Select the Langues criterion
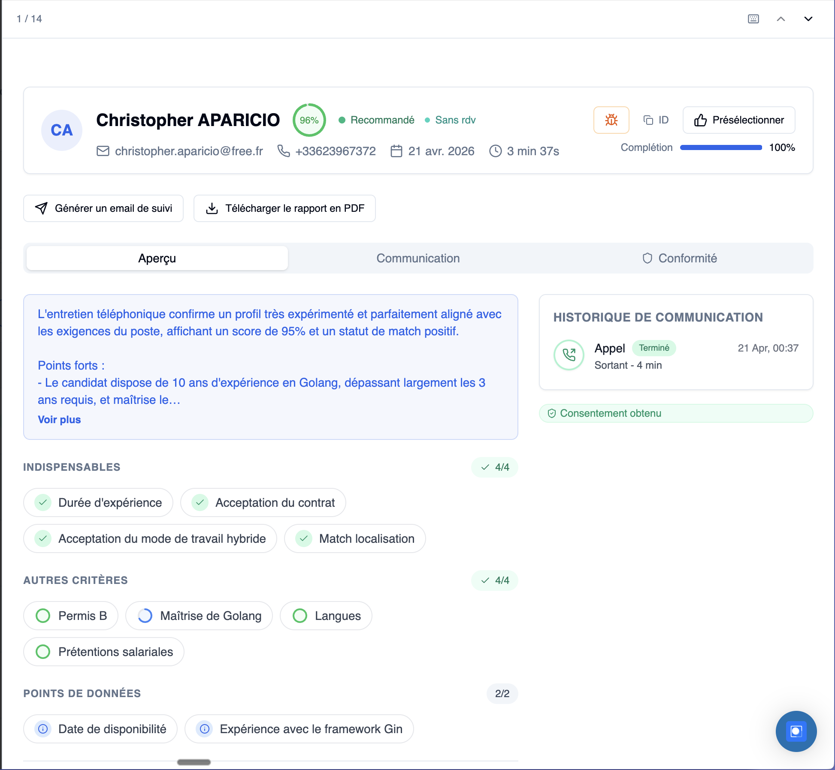 pos(326,616)
